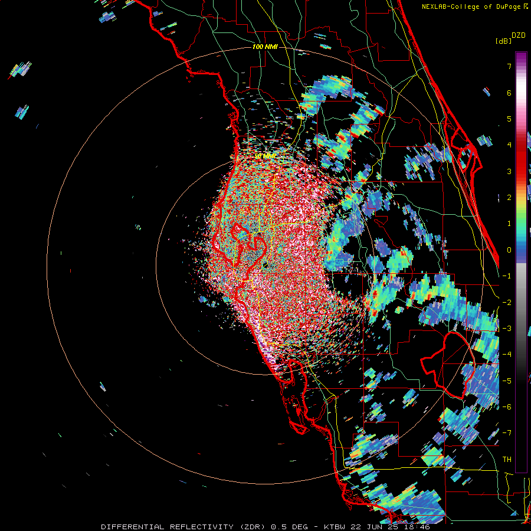Click the "4" tick on the color scale
The height and width of the screenshot is (531, 531).
click(x=509, y=145)
